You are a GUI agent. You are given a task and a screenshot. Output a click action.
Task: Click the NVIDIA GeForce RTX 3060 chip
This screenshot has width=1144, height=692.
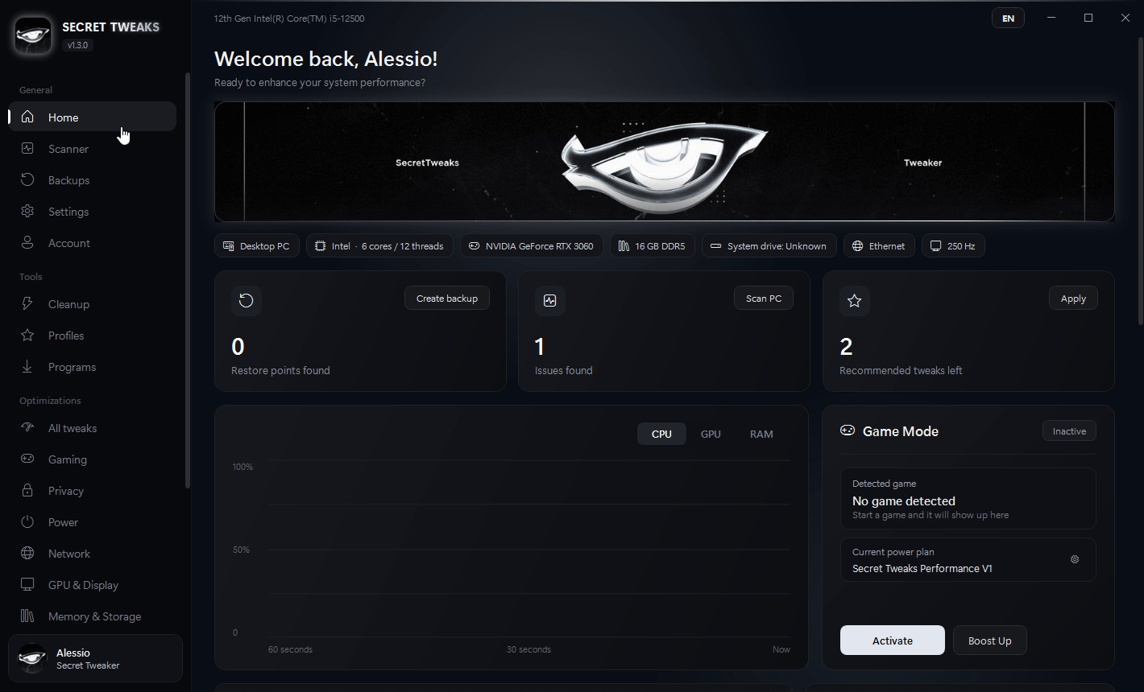tap(532, 246)
